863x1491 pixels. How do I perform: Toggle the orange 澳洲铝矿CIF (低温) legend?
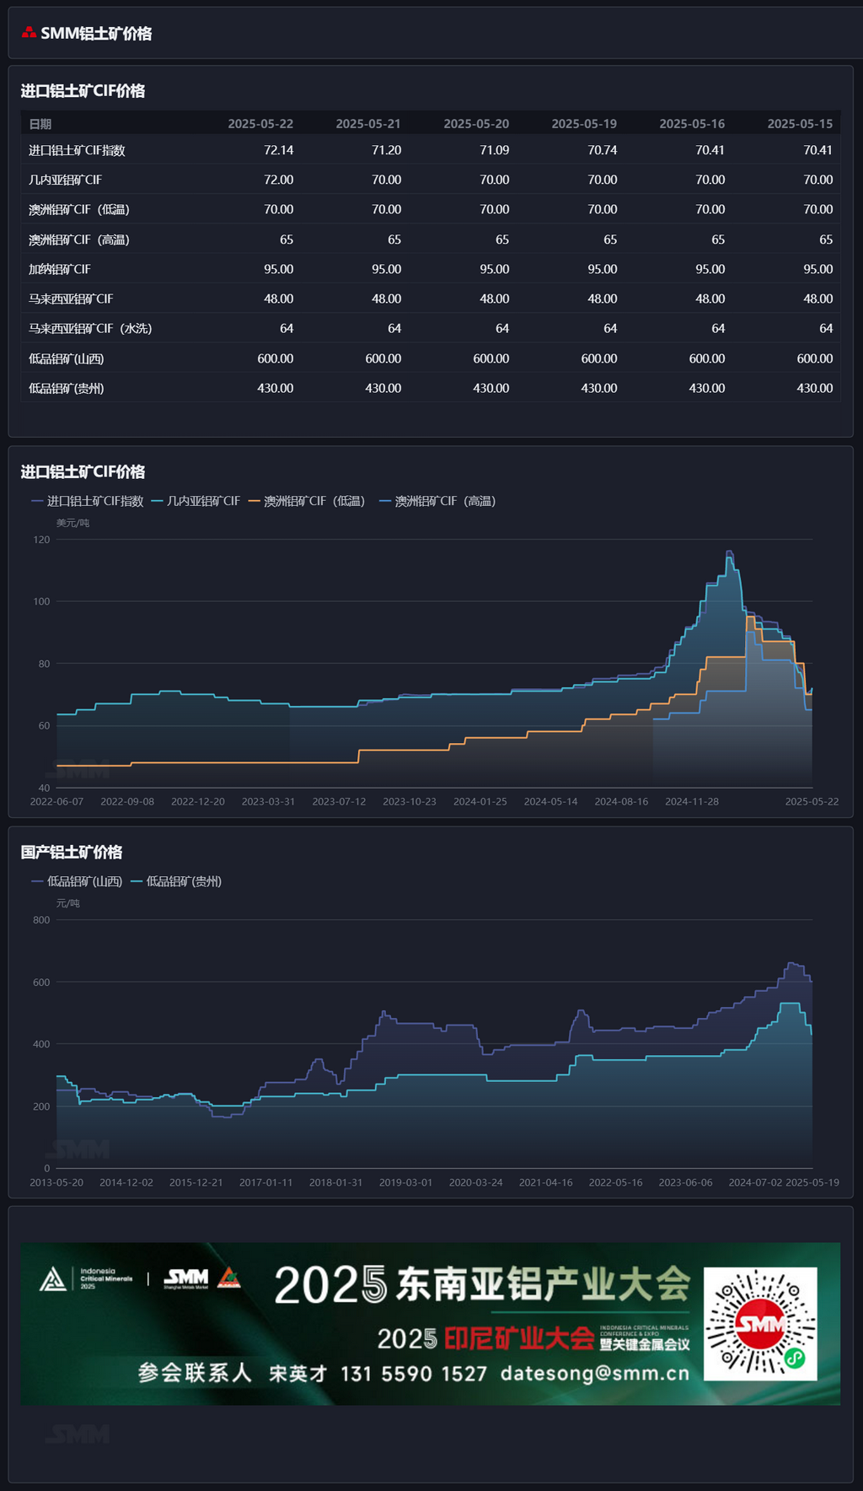click(x=307, y=501)
